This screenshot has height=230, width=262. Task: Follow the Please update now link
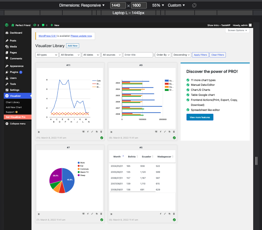[x=81, y=36]
